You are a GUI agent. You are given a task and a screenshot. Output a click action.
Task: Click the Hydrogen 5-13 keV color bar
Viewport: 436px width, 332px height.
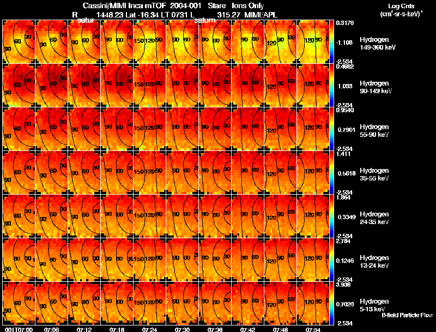point(331,304)
